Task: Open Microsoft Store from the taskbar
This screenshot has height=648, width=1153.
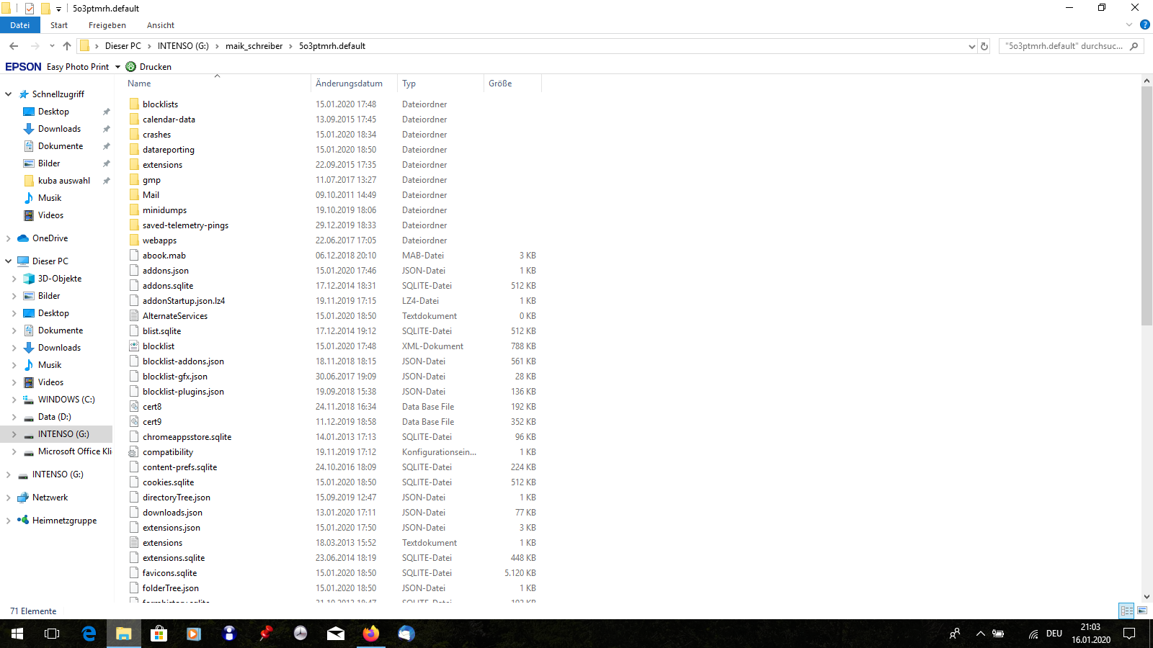Action: pos(159,634)
